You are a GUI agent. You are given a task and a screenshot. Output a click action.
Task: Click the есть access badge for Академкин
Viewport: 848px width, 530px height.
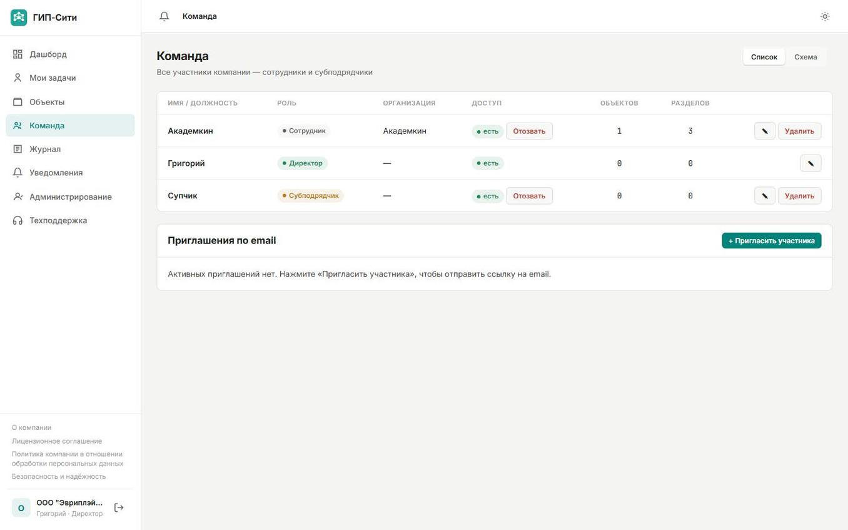(x=488, y=131)
